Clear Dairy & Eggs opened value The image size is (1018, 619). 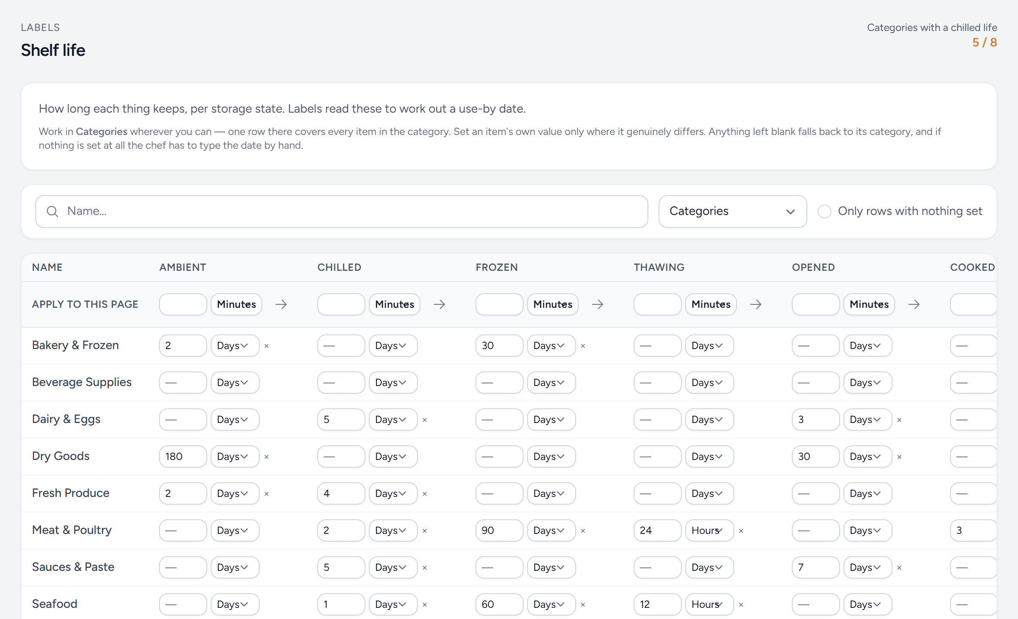899,420
